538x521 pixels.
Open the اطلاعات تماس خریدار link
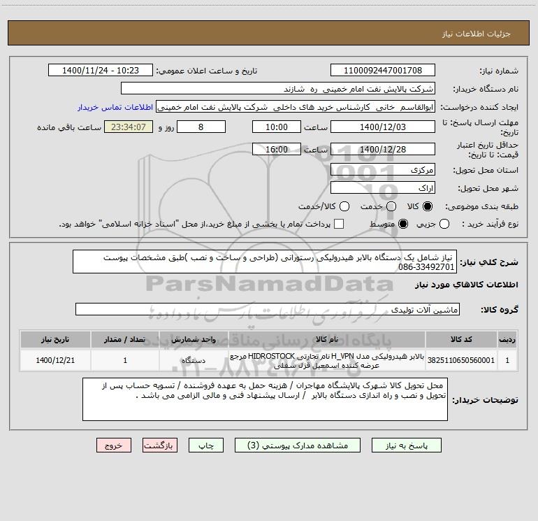(115, 107)
